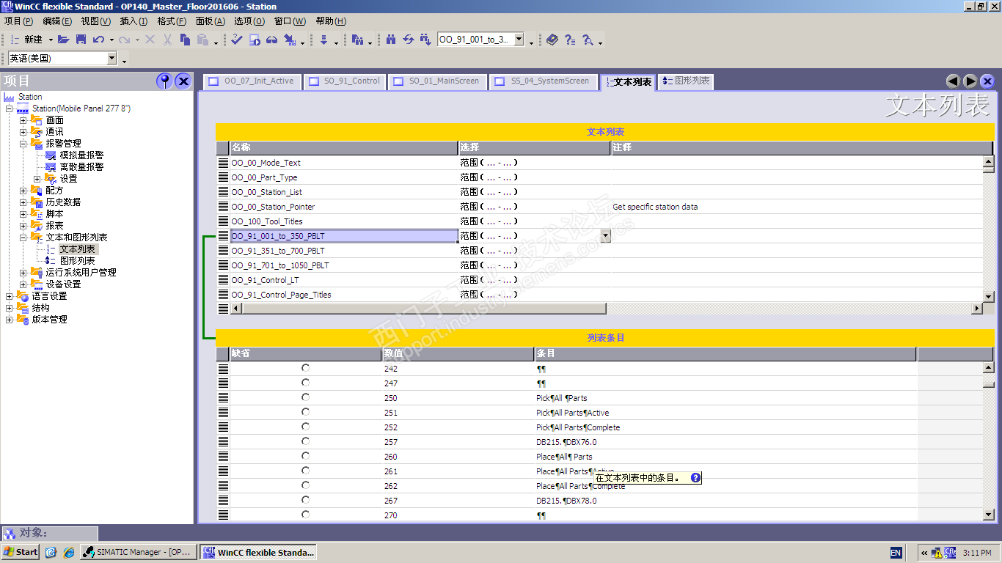
Task: Open 图形列表 in the project tree
Action: [77, 261]
